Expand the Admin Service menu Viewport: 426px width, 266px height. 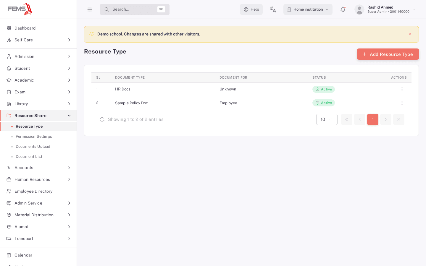coord(38,203)
